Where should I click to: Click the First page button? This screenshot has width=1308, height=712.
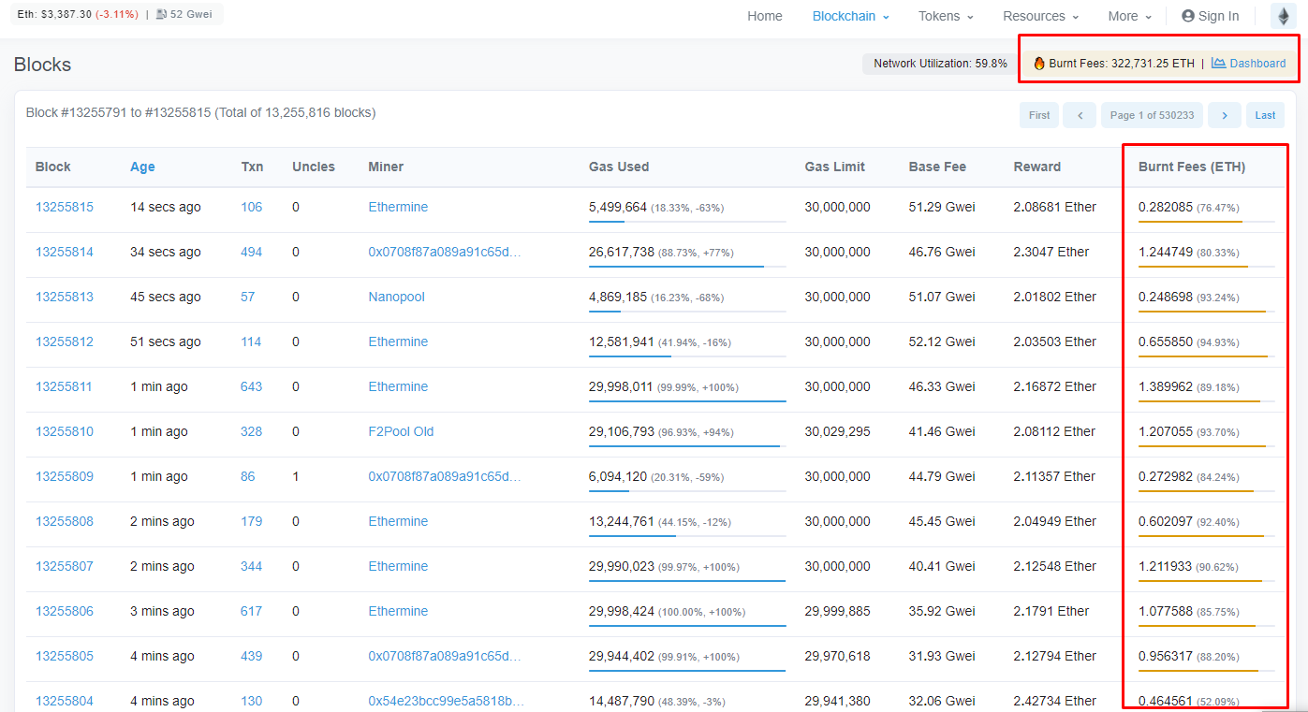click(1039, 115)
